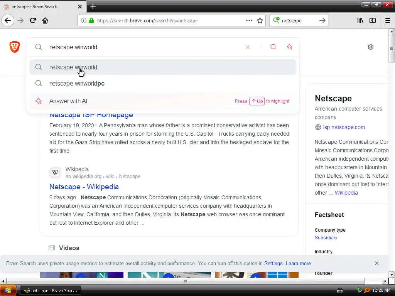Viewport: 395px width, 296px height.
Task: Click the system tray search magnifier icon
Action: (367, 290)
